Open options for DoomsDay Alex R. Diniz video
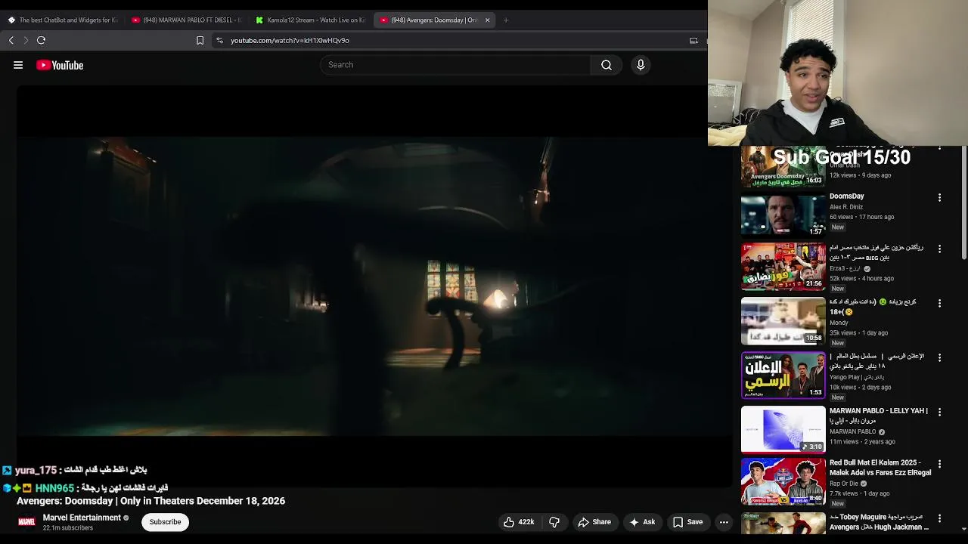 point(939,197)
